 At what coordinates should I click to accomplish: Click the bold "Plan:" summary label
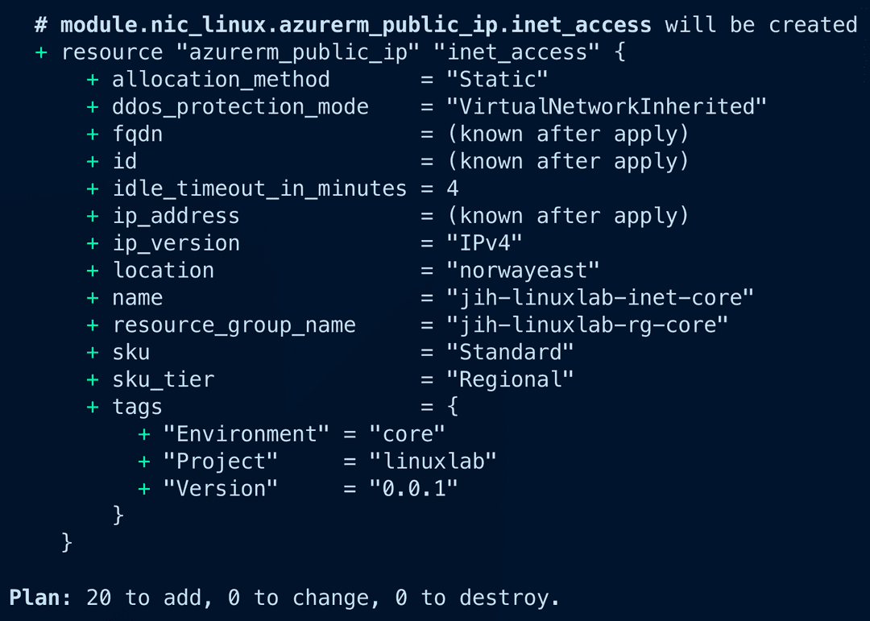(40, 598)
